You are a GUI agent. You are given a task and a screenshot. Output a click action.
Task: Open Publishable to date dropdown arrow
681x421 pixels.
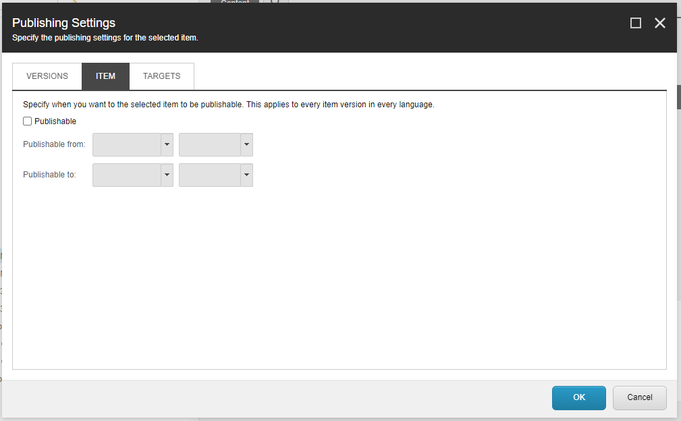(x=167, y=175)
